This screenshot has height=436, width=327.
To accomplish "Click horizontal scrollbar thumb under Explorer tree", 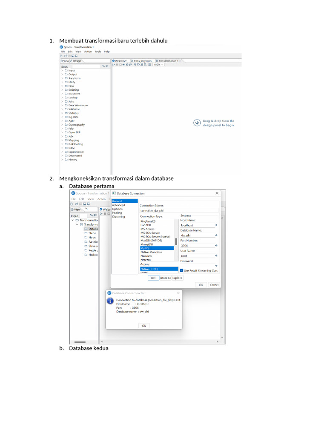I will 80,342.
